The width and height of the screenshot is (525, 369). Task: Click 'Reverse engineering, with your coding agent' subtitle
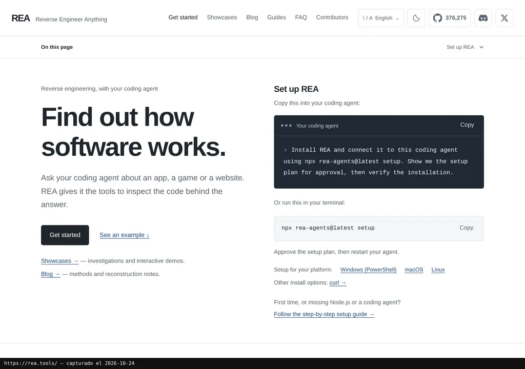(99, 89)
